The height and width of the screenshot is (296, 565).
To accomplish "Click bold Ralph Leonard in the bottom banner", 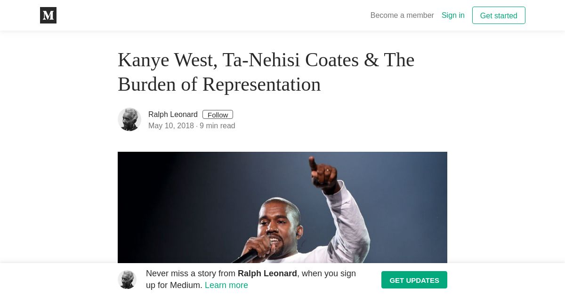I will [267, 273].
